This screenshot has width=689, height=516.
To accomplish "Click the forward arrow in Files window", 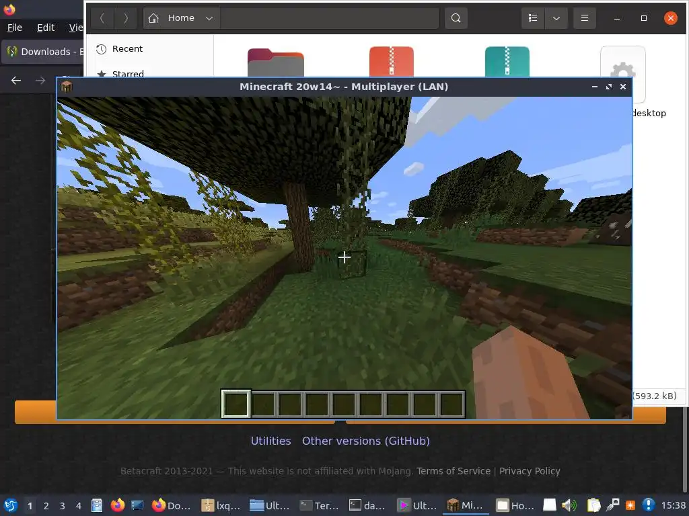I will [126, 18].
